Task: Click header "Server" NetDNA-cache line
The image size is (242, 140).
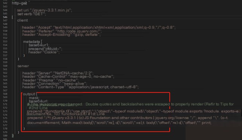Action: (x=58, y=73)
